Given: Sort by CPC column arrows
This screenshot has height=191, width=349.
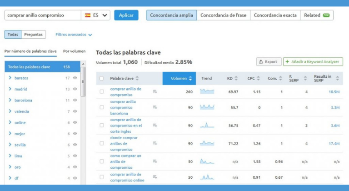Looking at the screenshot, I should click(x=258, y=79).
